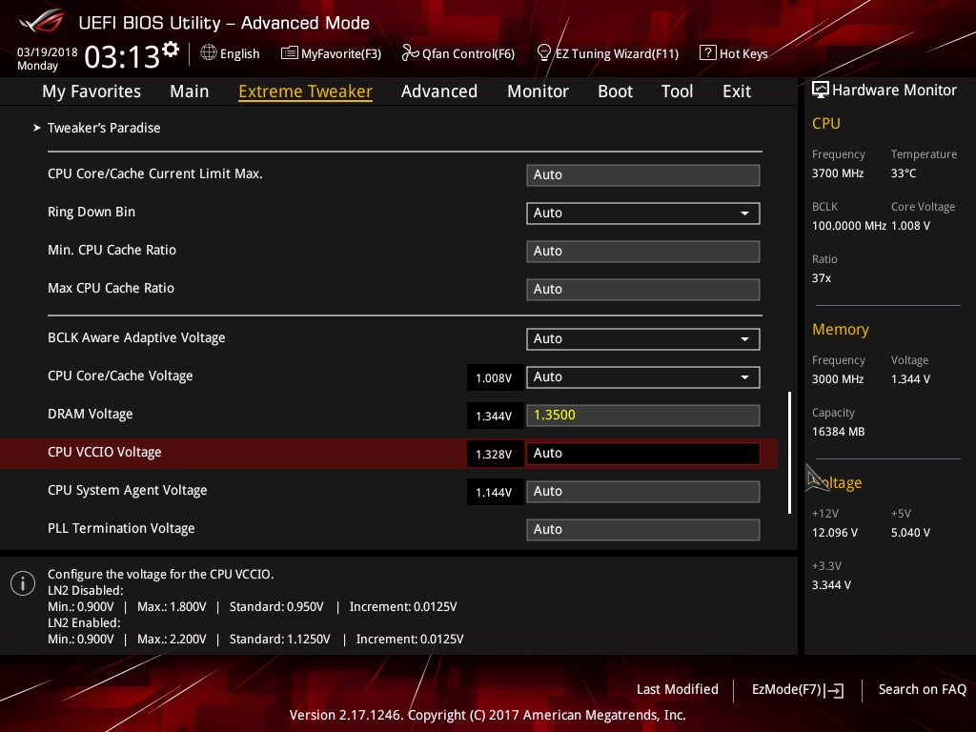976x732 pixels.
Task: Select Ring Down Bin label
Action: coord(91,212)
